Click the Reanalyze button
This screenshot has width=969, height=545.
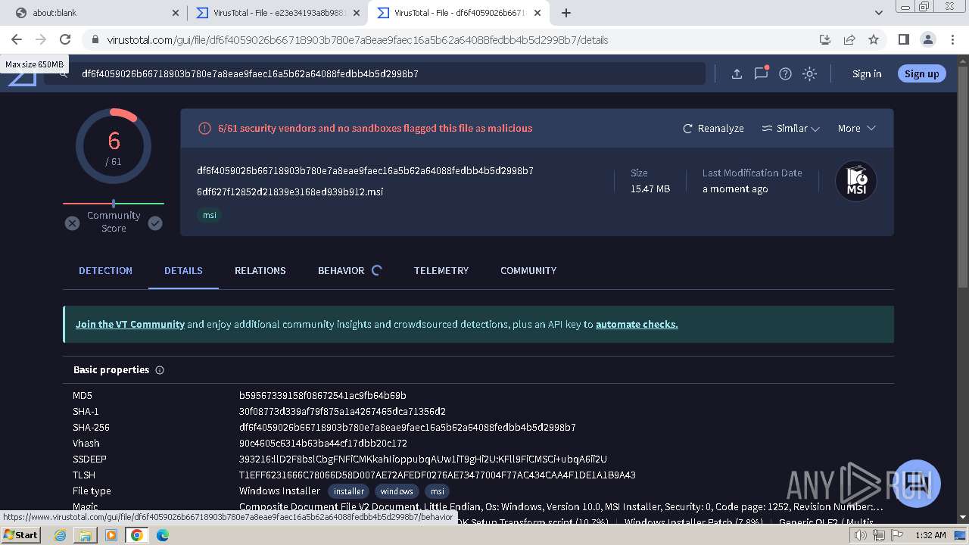[x=713, y=128]
